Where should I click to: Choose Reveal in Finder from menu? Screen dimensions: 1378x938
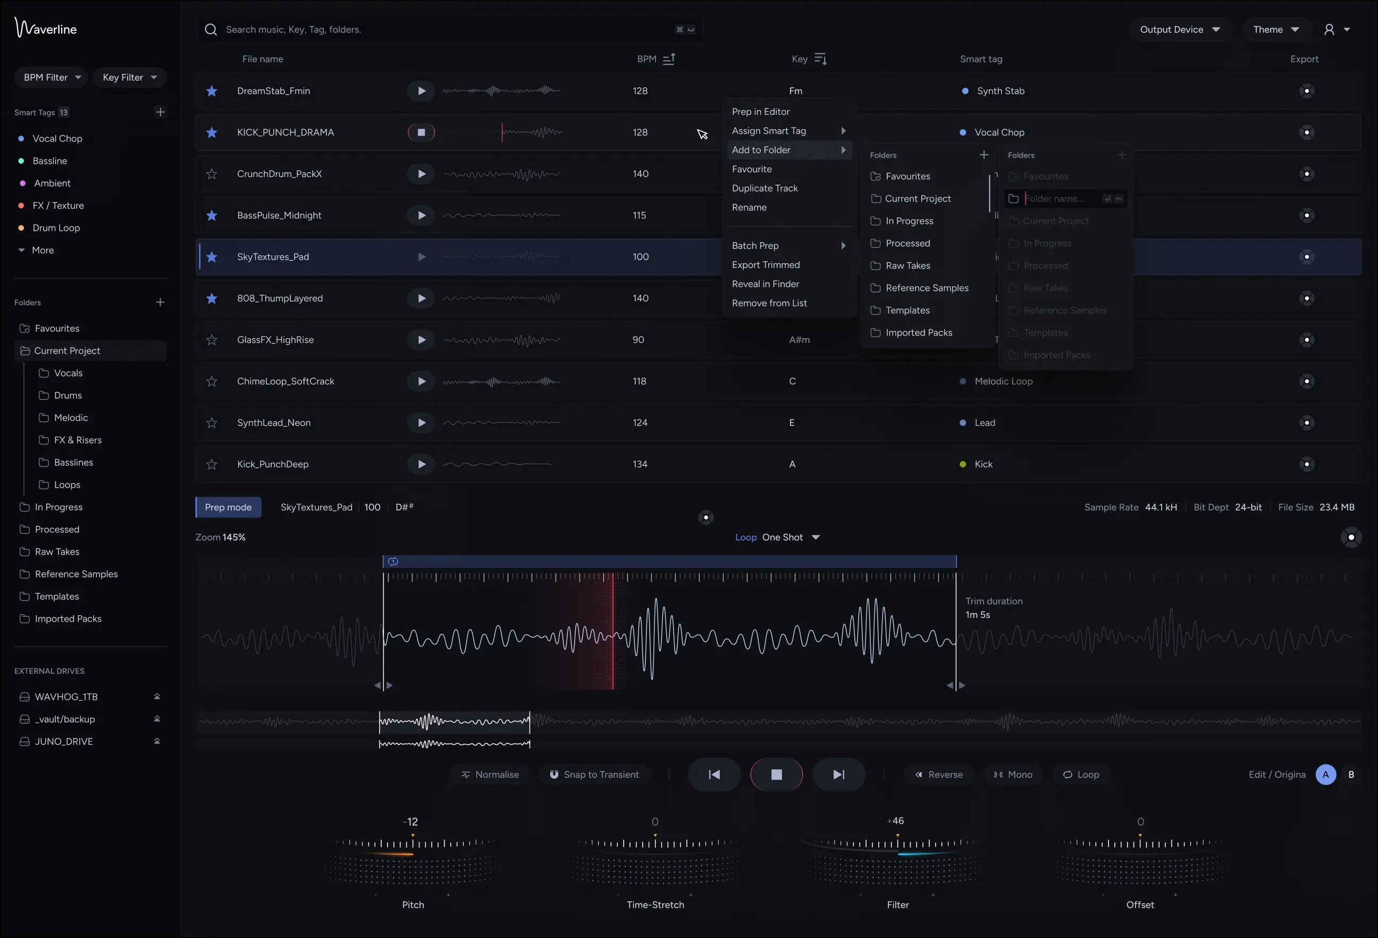pos(766,284)
